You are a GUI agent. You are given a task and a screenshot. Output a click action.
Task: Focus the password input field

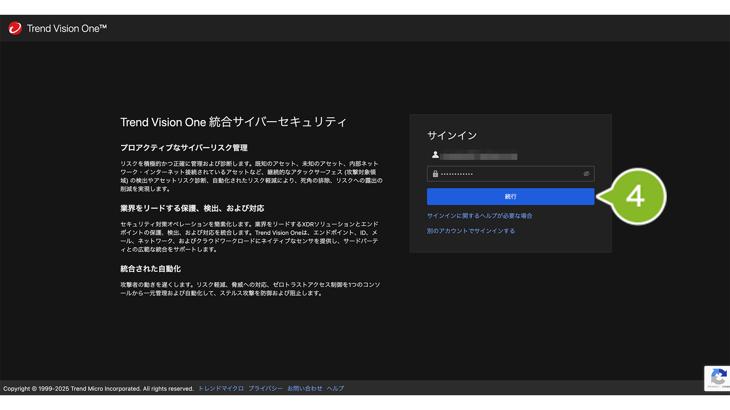point(509,174)
